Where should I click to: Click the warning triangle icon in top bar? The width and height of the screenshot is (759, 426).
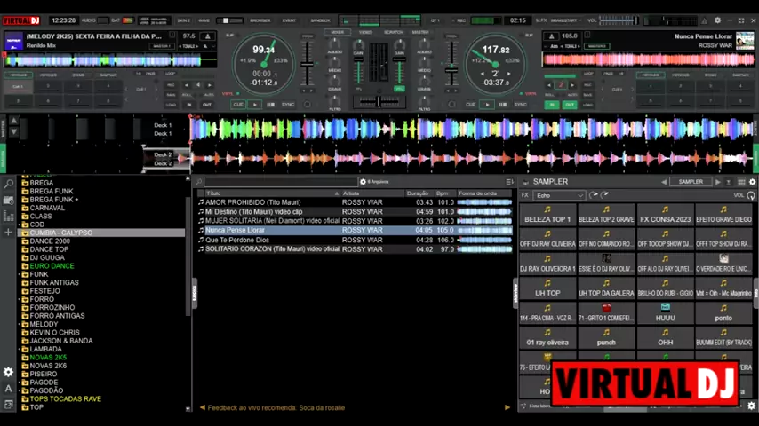pos(704,20)
